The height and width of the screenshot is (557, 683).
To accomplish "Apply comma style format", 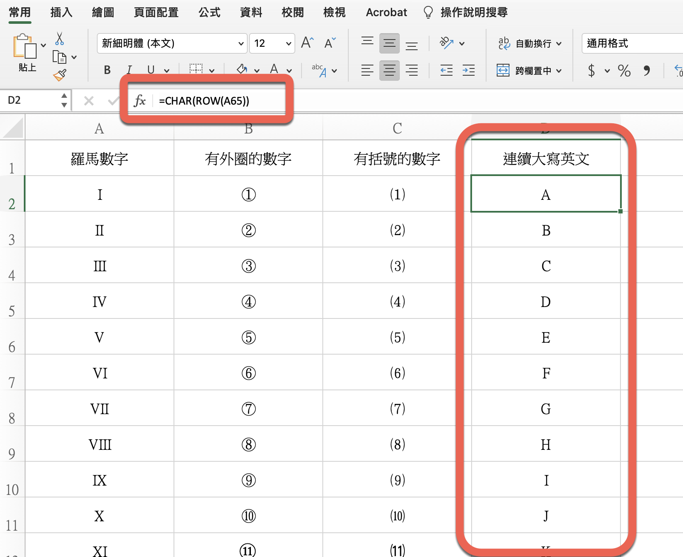I will coord(647,70).
